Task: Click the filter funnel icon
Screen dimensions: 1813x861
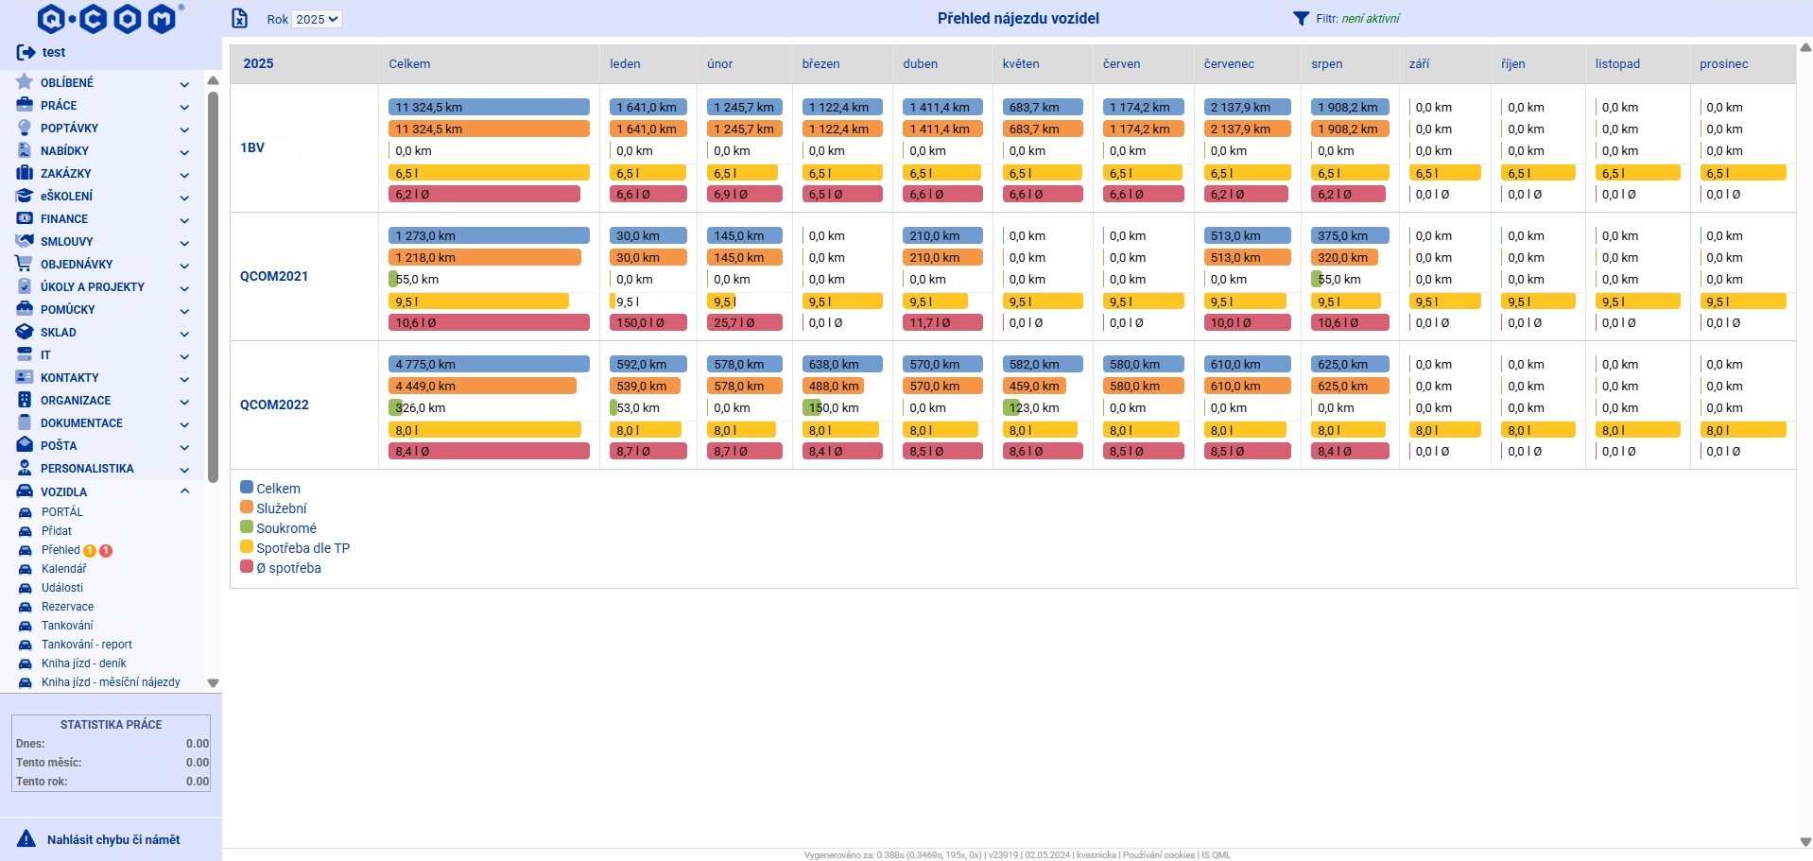Action: pos(1301,18)
